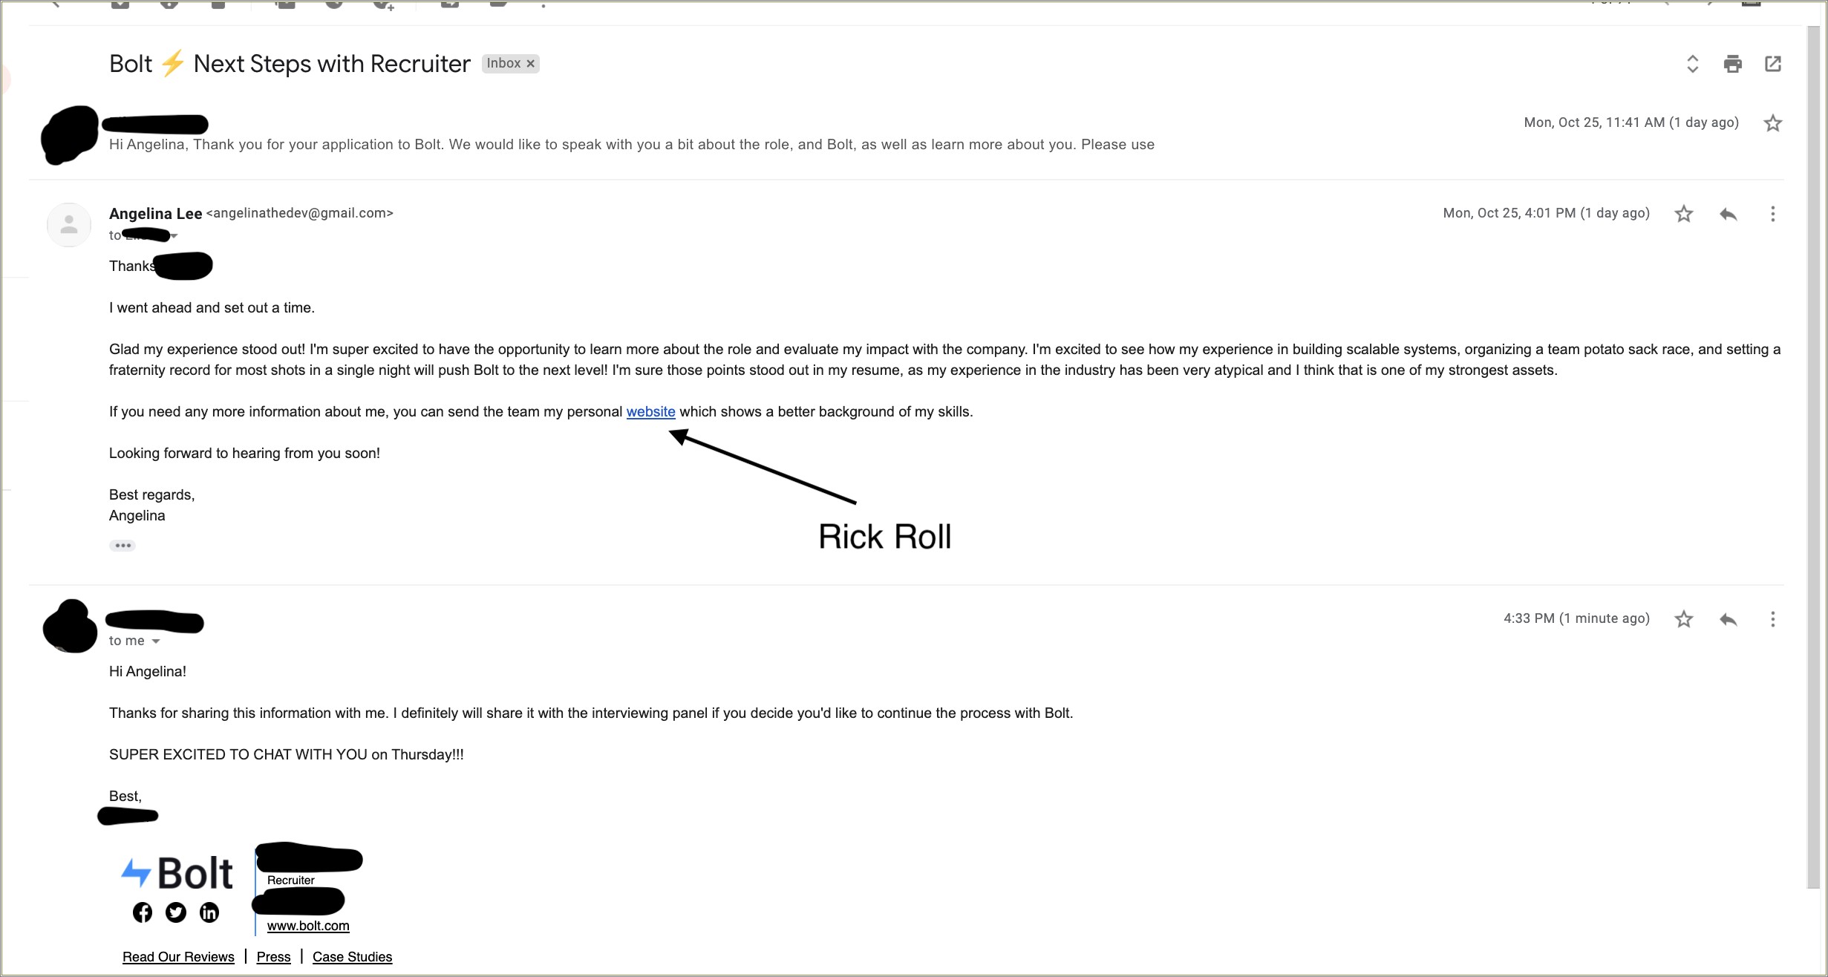Click the print icon in the toolbar

[x=1732, y=64]
